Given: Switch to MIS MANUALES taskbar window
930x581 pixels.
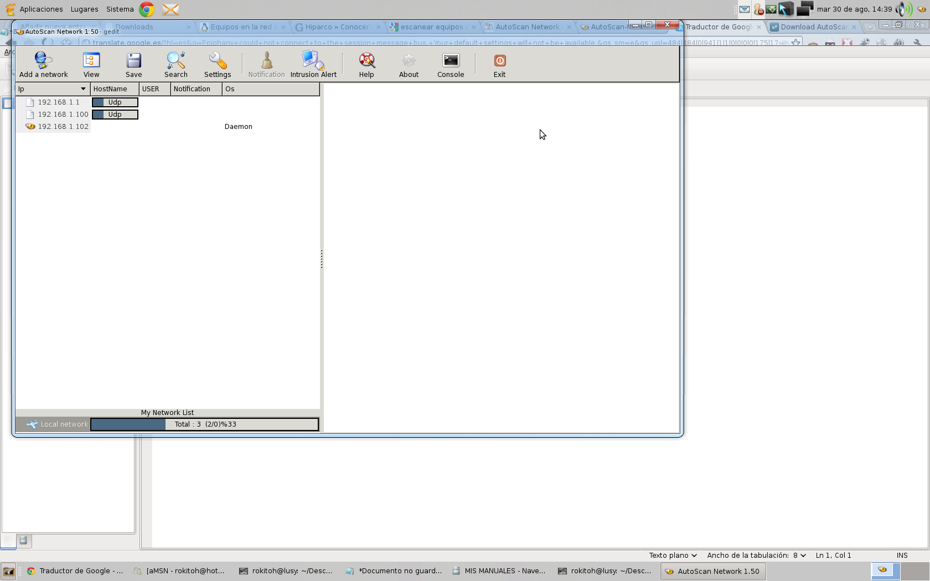Looking at the screenshot, I should pos(499,572).
